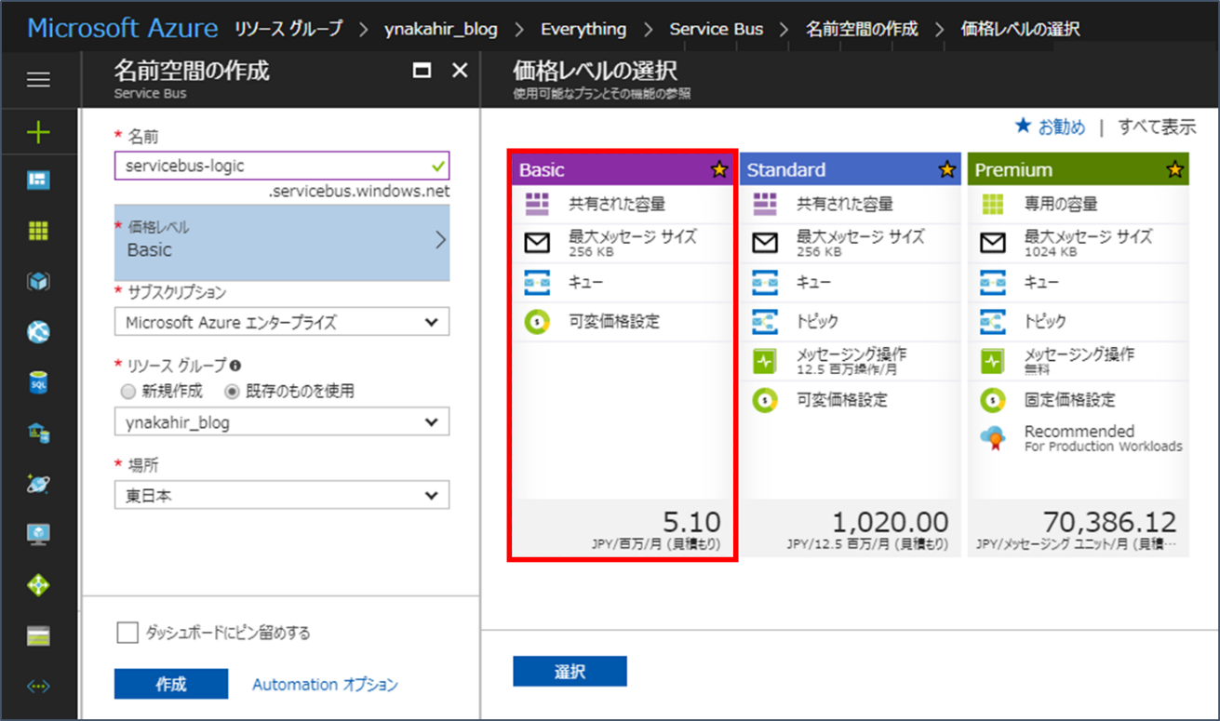Click the .servicebus.windows.net suffix text
Screen dimensions: 1220x721
point(359,191)
